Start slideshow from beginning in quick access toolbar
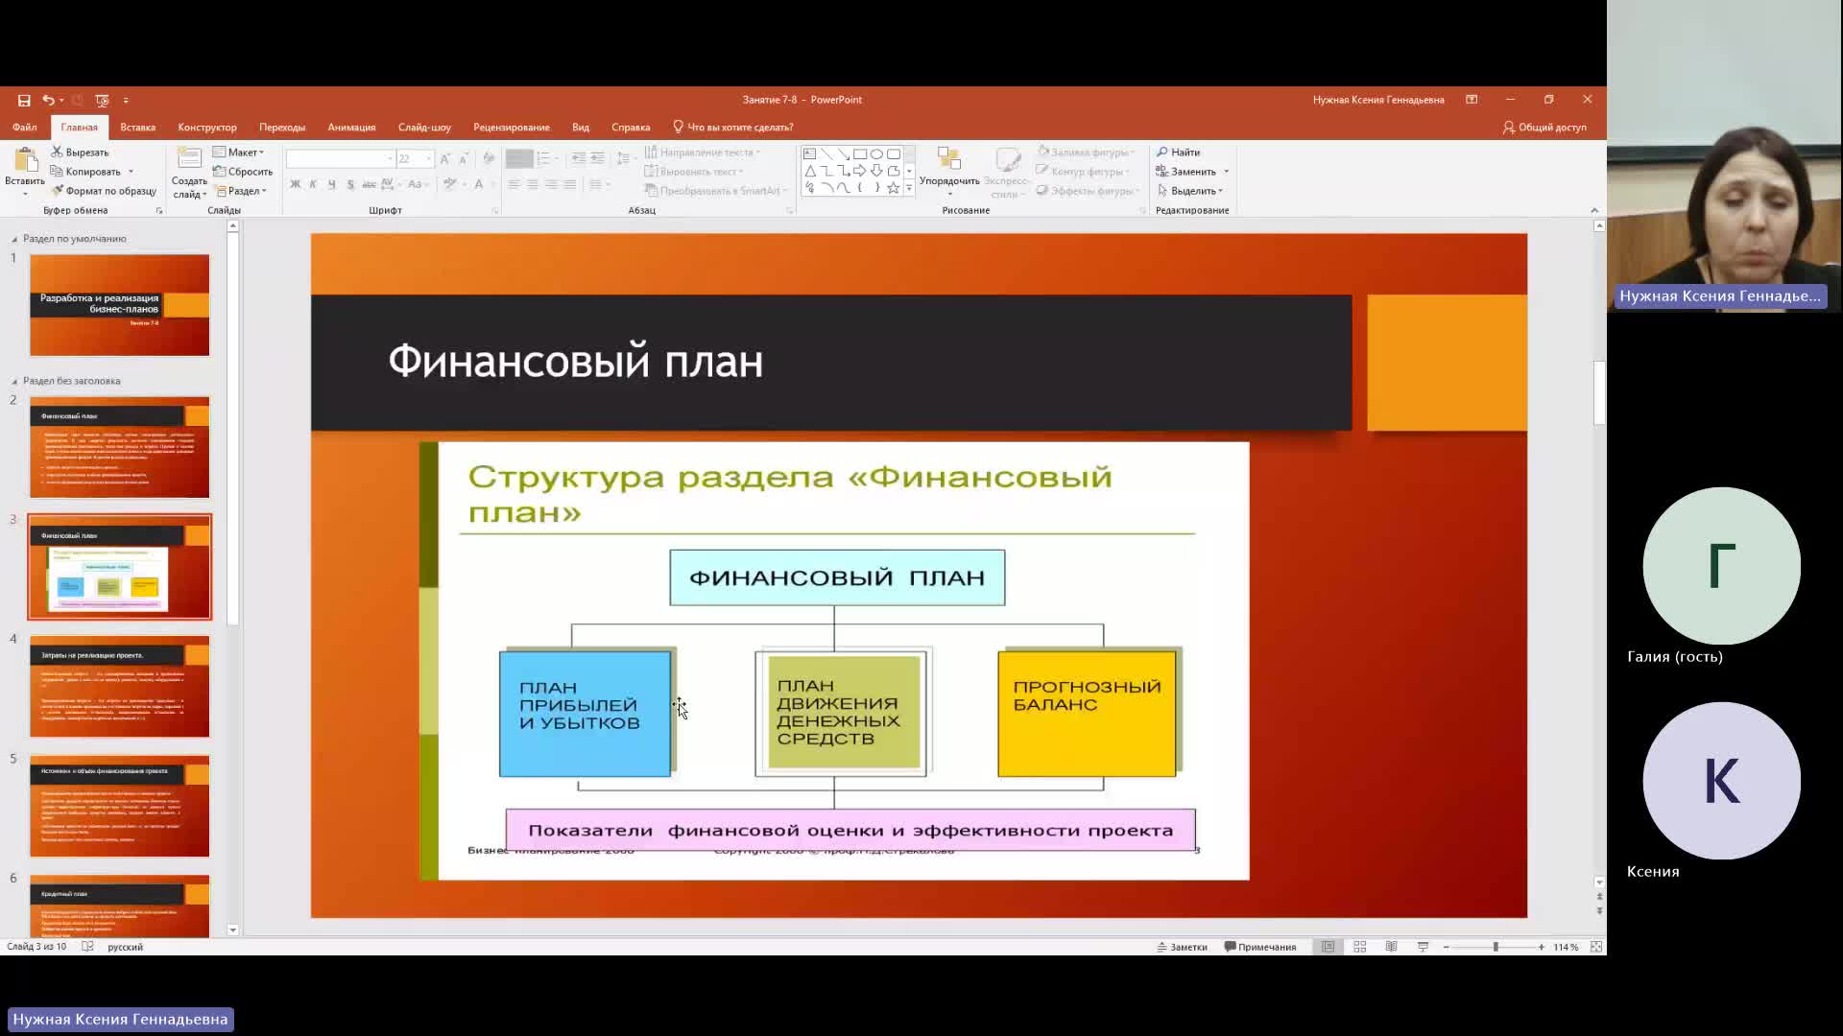This screenshot has width=1843, height=1036. coord(103,100)
